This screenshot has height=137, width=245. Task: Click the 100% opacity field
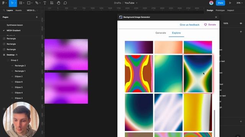pos(225,23)
